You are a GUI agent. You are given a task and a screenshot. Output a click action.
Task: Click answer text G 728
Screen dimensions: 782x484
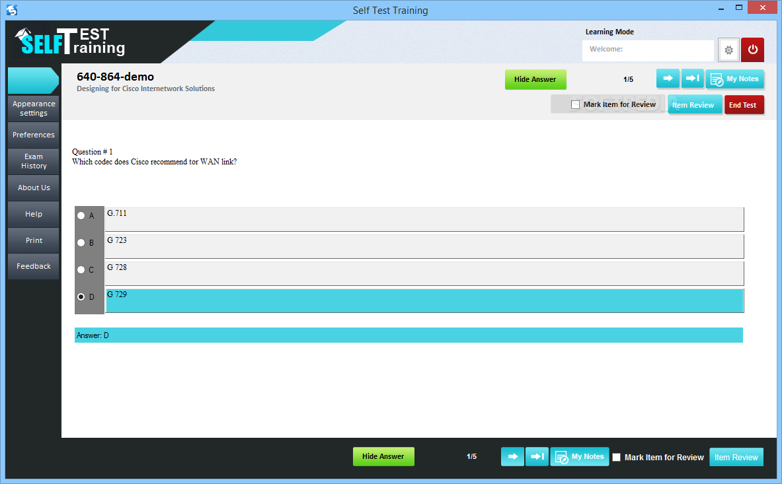[x=117, y=267]
